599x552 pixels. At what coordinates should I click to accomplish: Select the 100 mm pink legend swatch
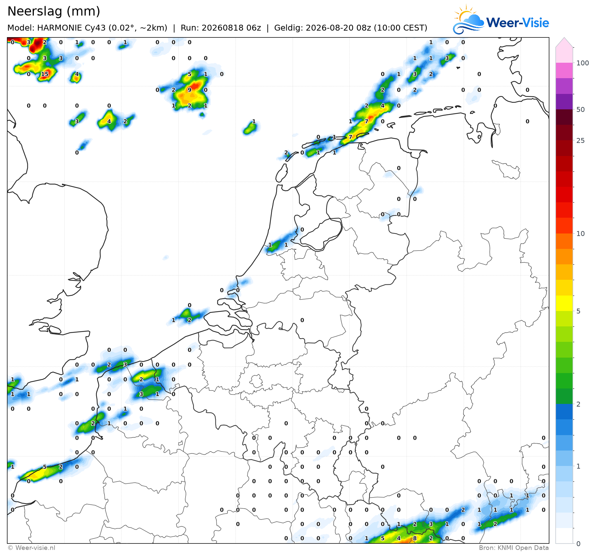(564, 70)
